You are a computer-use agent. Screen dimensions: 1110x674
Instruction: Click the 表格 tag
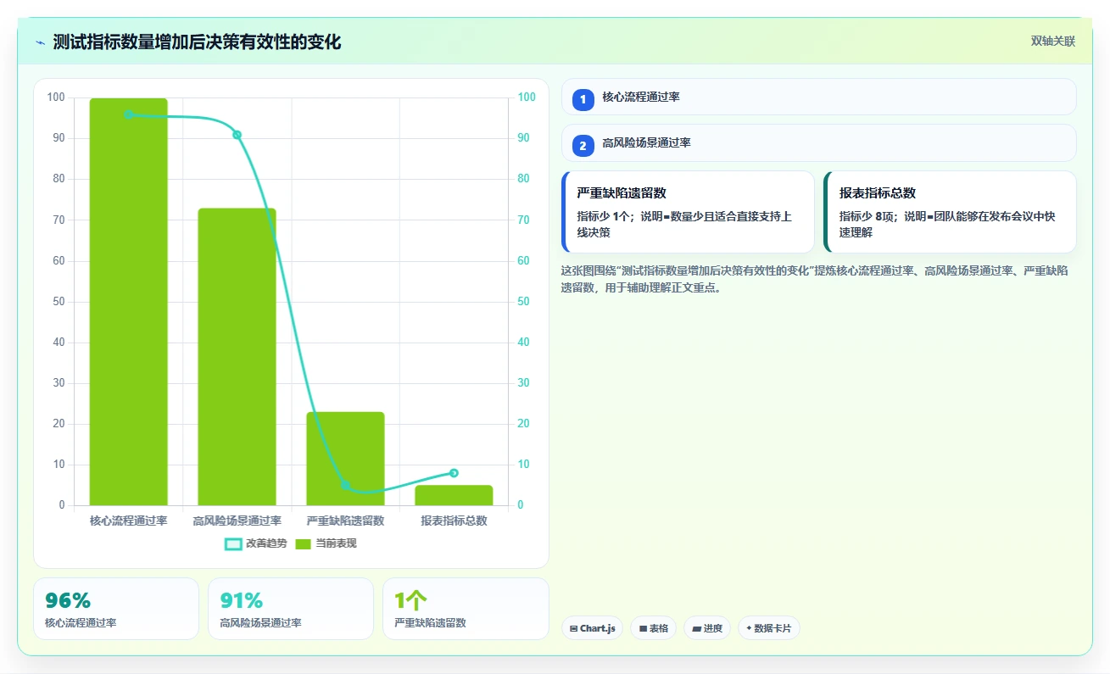point(654,628)
